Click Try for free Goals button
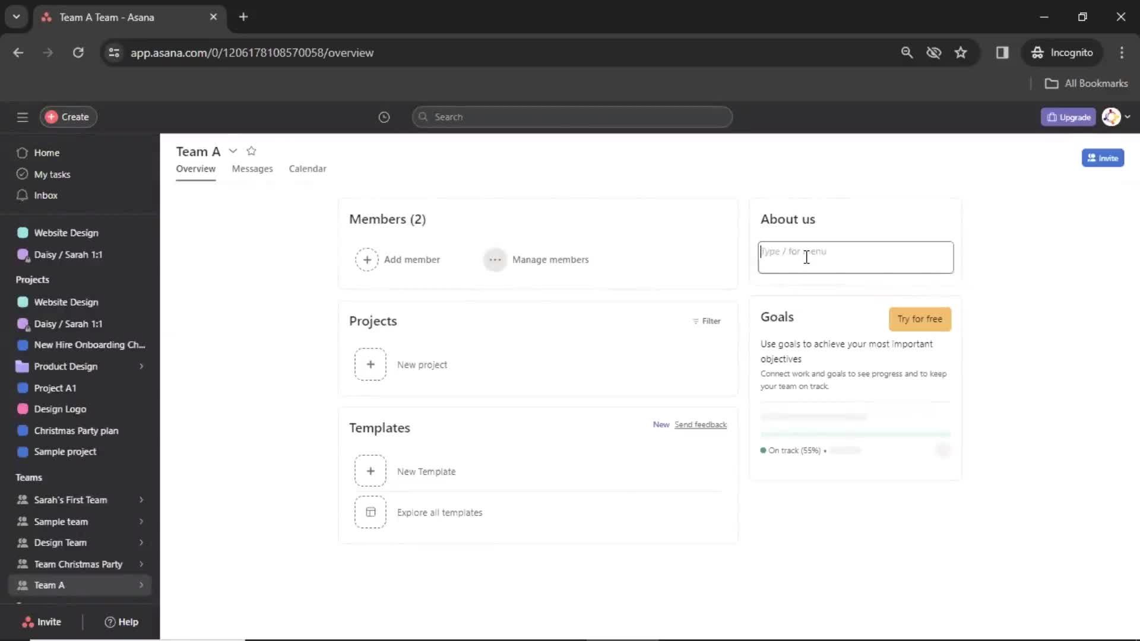This screenshot has height=641, width=1140. tap(920, 319)
